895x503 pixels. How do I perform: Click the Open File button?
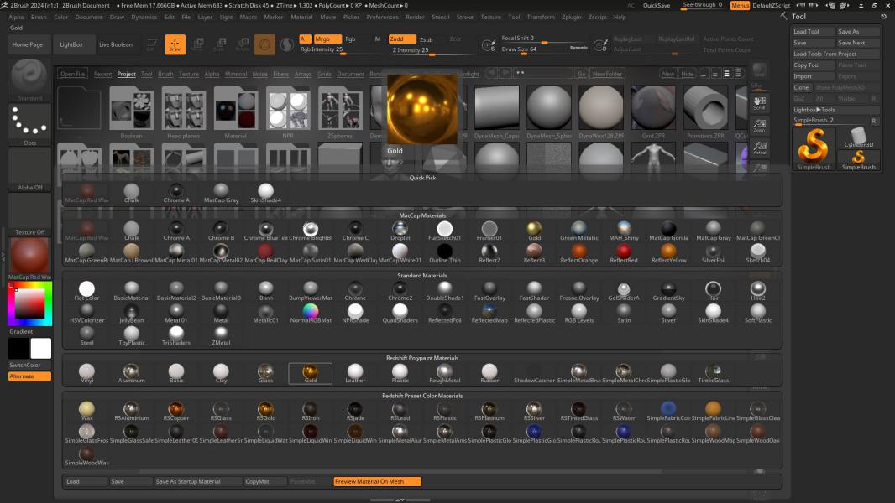(x=72, y=74)
